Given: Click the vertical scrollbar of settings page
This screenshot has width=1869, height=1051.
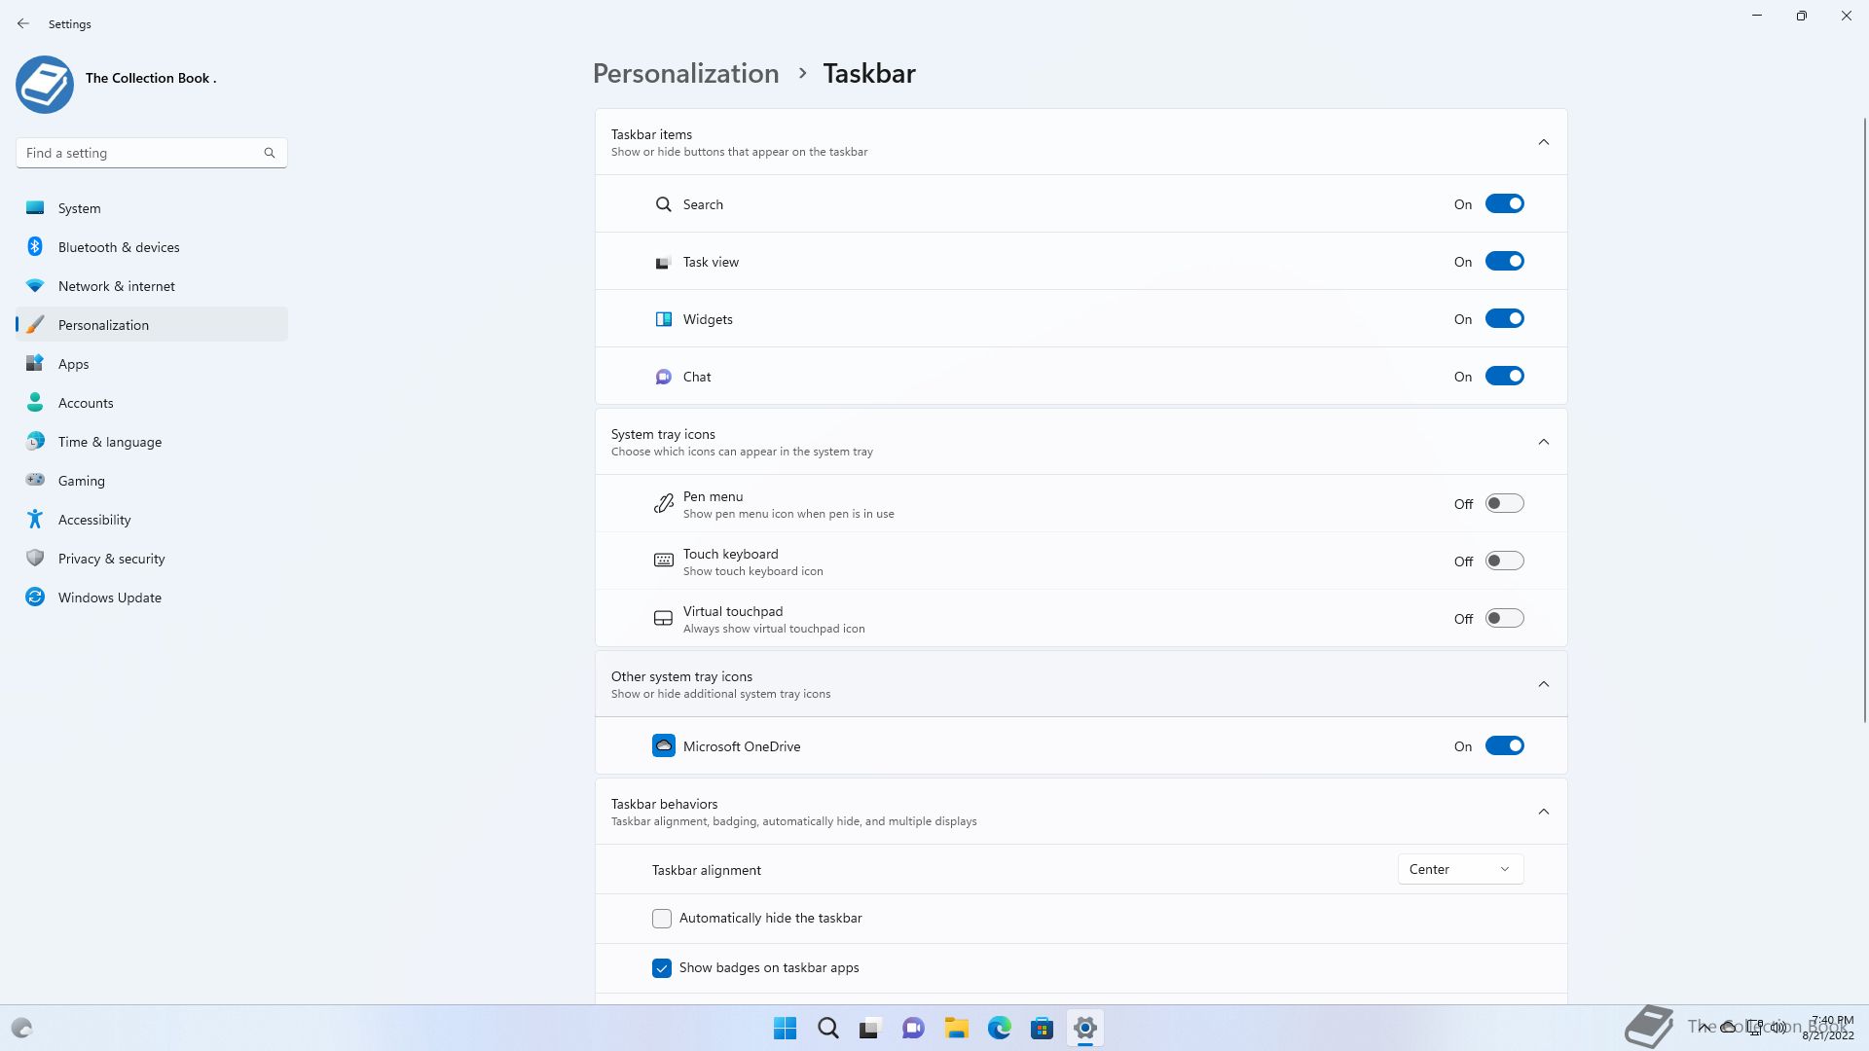Looking at the screenshot, I should pos(1864,418).
